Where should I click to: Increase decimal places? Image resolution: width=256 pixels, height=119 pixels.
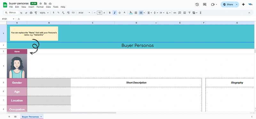68,13
